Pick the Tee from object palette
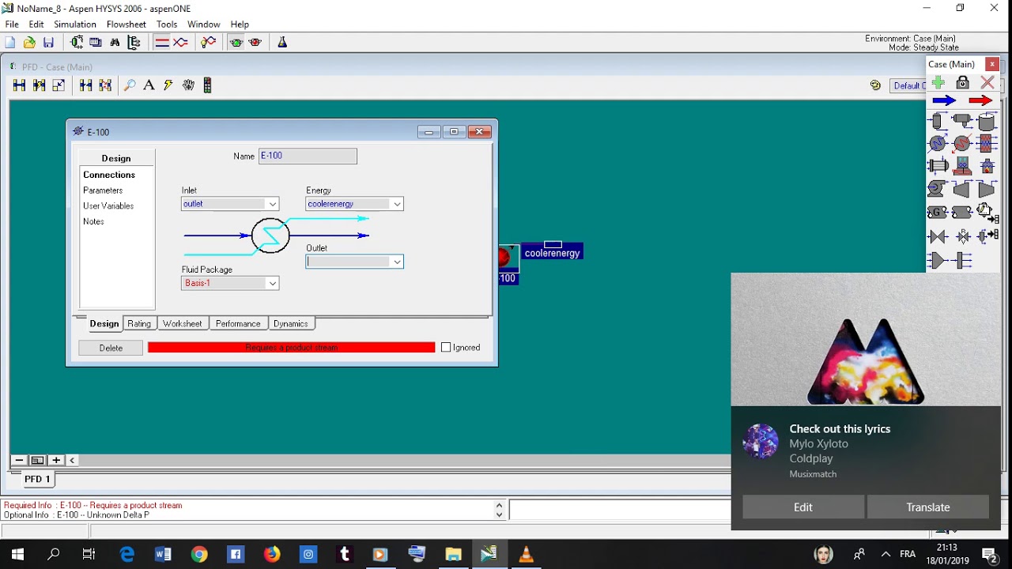The image size is (1012, 569). click(x=961, y=259)
